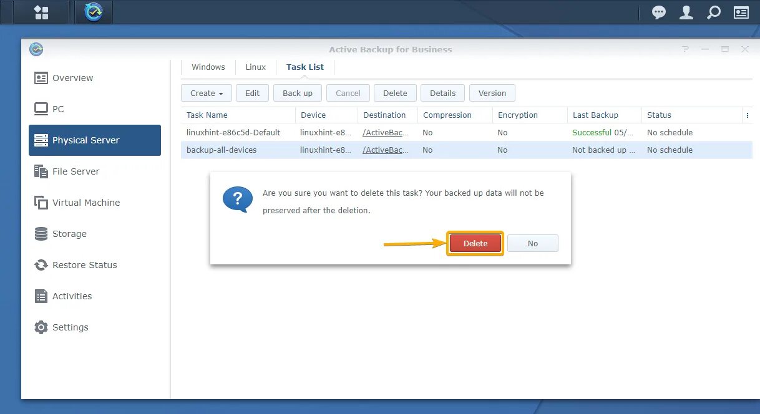Open the PC section label
Viewport: 760px width, 414px height.
click(x=58, y=109)
